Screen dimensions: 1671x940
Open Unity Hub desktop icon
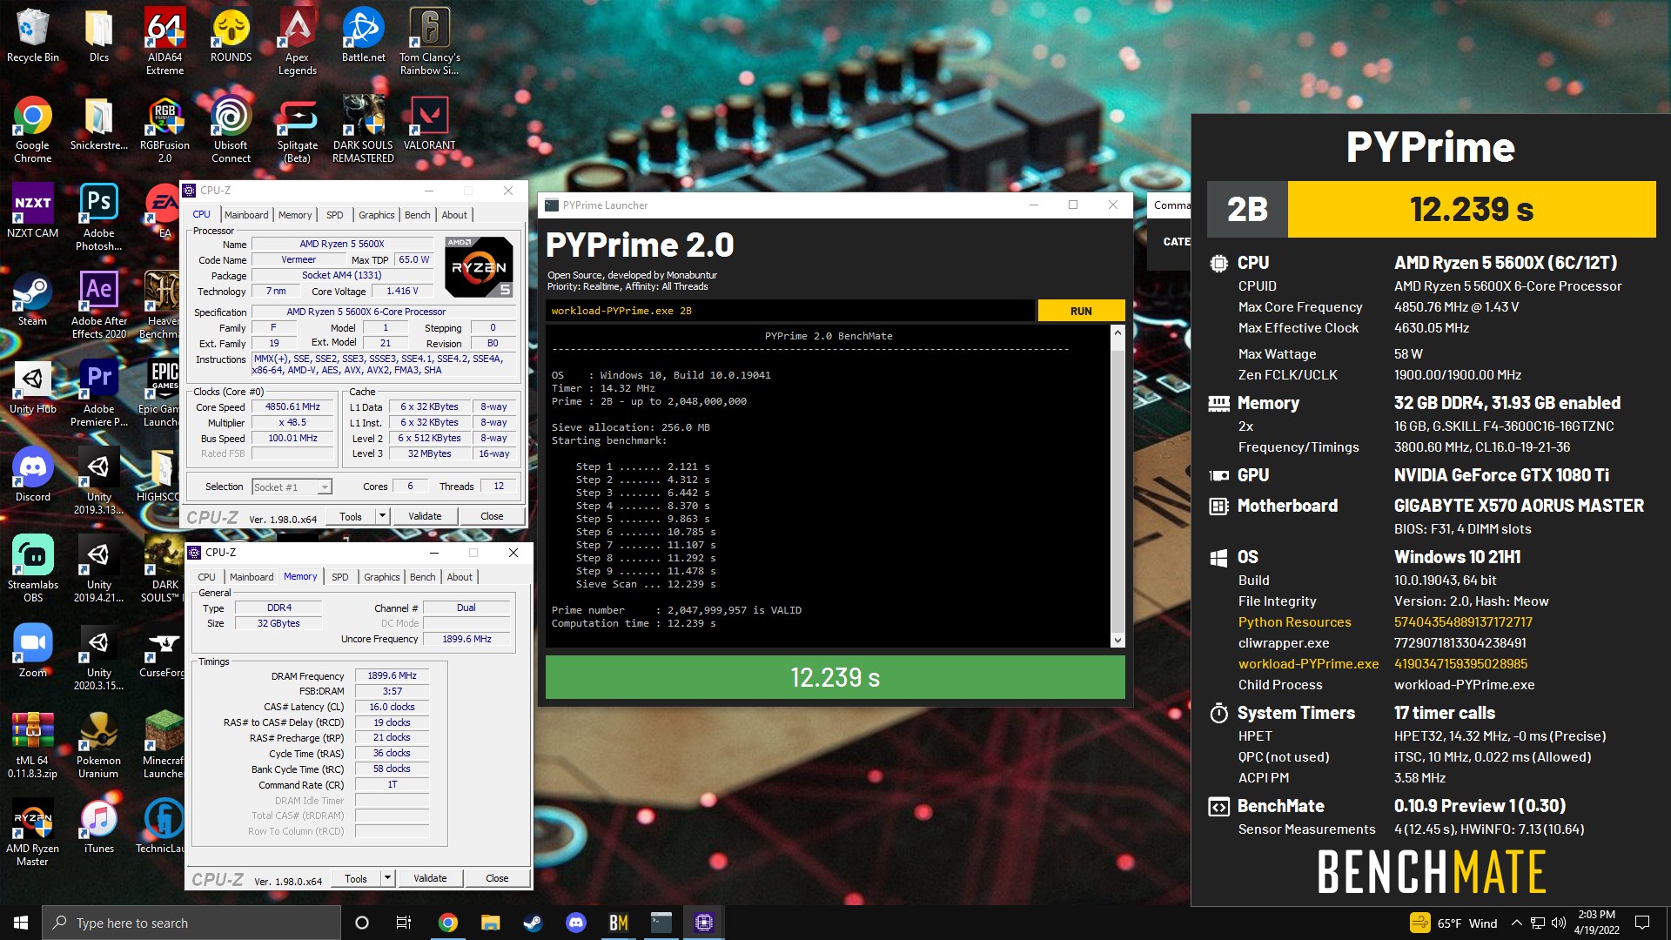coord(33,387)
